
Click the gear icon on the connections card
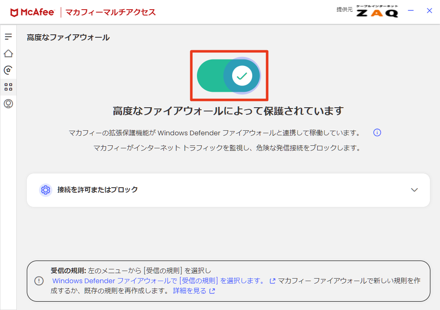(45, 190)
